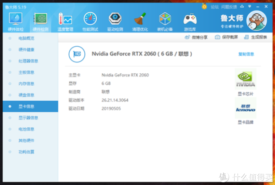Select 显卡信息 in sidebar
The image size is (275, 185).
(30, 106)
